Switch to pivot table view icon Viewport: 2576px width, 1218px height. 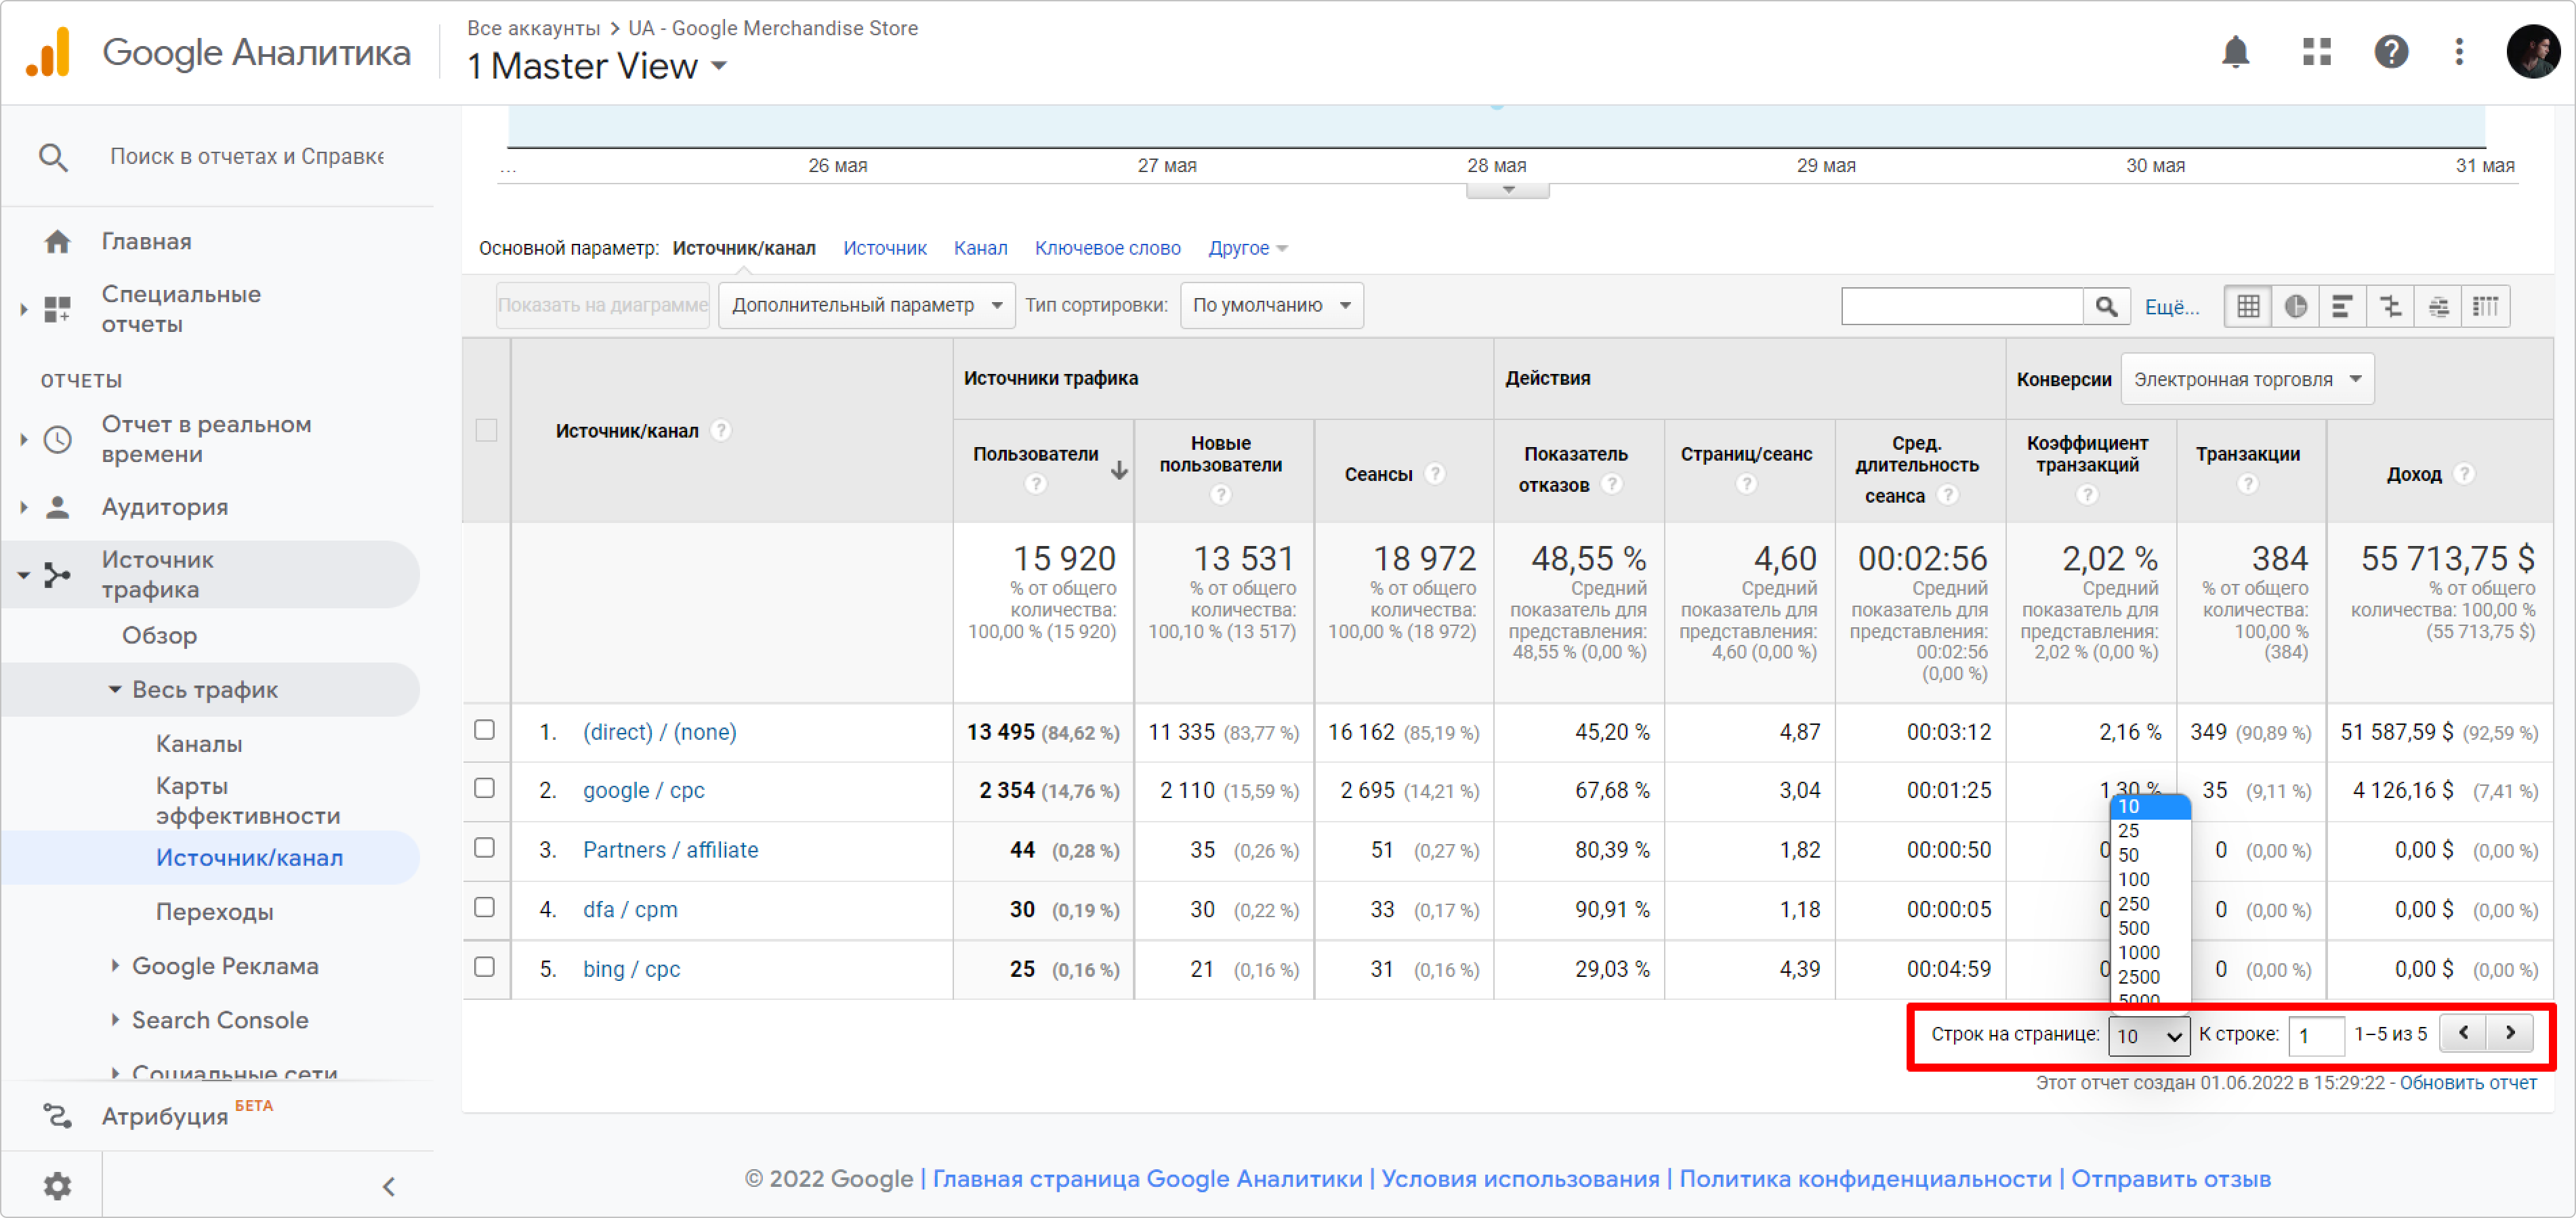pyautogui.click(x=2486, y=306)
